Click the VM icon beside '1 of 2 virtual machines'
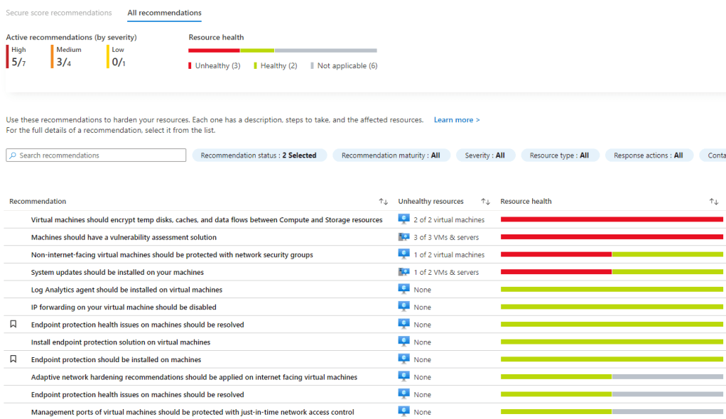The height and width of the screenshot is (419, 726). tap(403, 254)
